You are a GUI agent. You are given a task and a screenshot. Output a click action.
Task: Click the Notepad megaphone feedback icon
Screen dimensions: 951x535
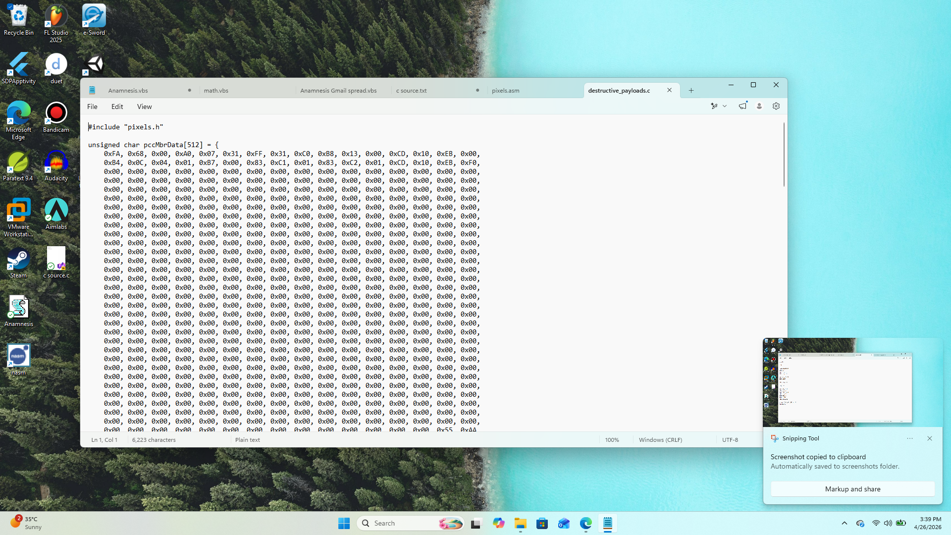742,106
